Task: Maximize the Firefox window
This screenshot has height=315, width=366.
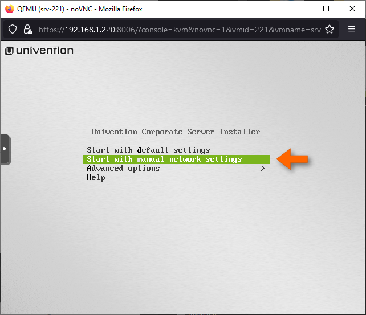Action: pyautogui.click(x=326, y=9)
